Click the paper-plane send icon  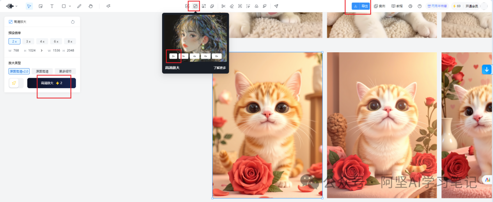[276, 6]
